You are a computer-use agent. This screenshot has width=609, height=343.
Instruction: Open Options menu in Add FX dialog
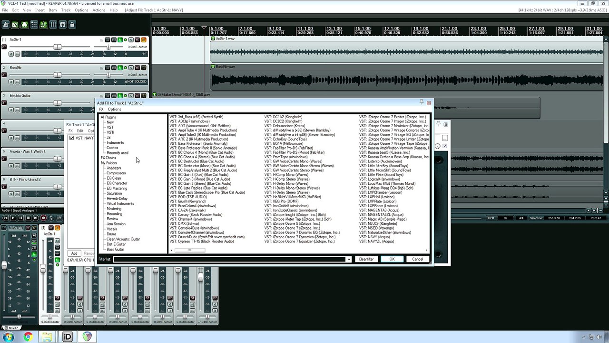(x=114, y=110)
